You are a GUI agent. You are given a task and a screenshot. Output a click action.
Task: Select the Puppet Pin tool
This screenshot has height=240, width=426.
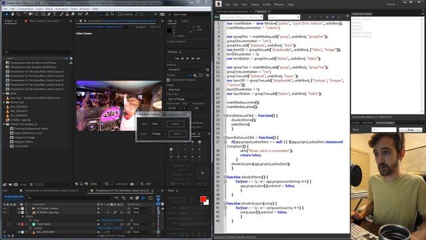click(87, 14)
